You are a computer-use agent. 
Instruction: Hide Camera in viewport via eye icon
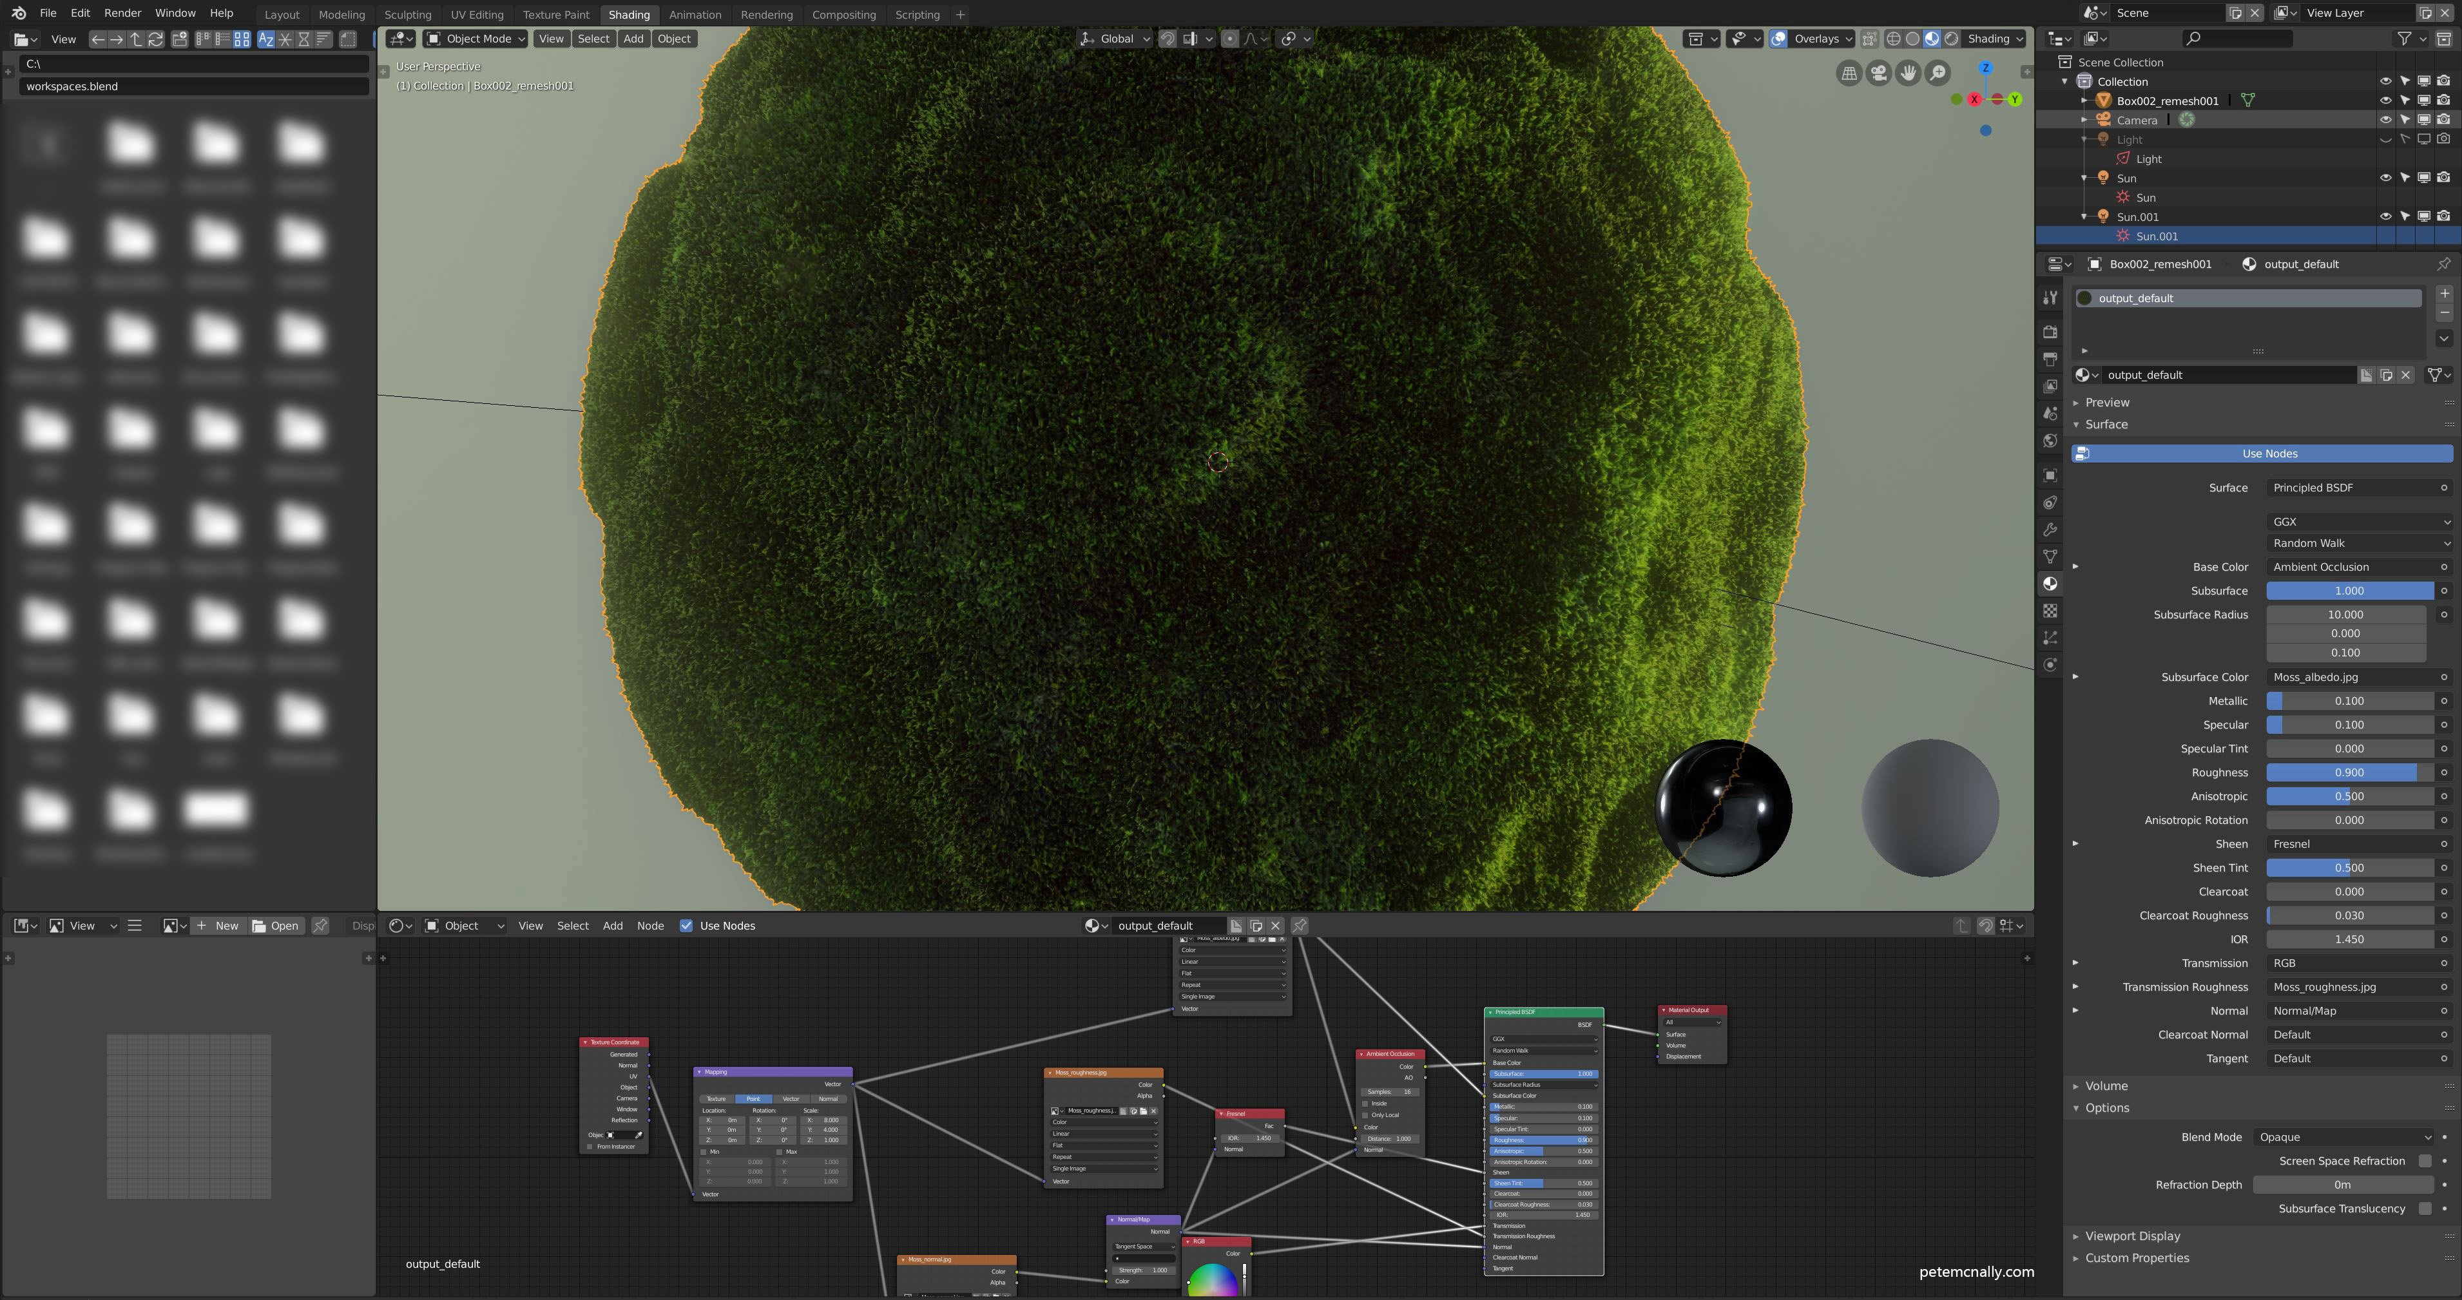tap(2385, 119)
